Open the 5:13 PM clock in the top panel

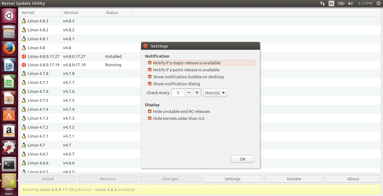click(365, 3)
